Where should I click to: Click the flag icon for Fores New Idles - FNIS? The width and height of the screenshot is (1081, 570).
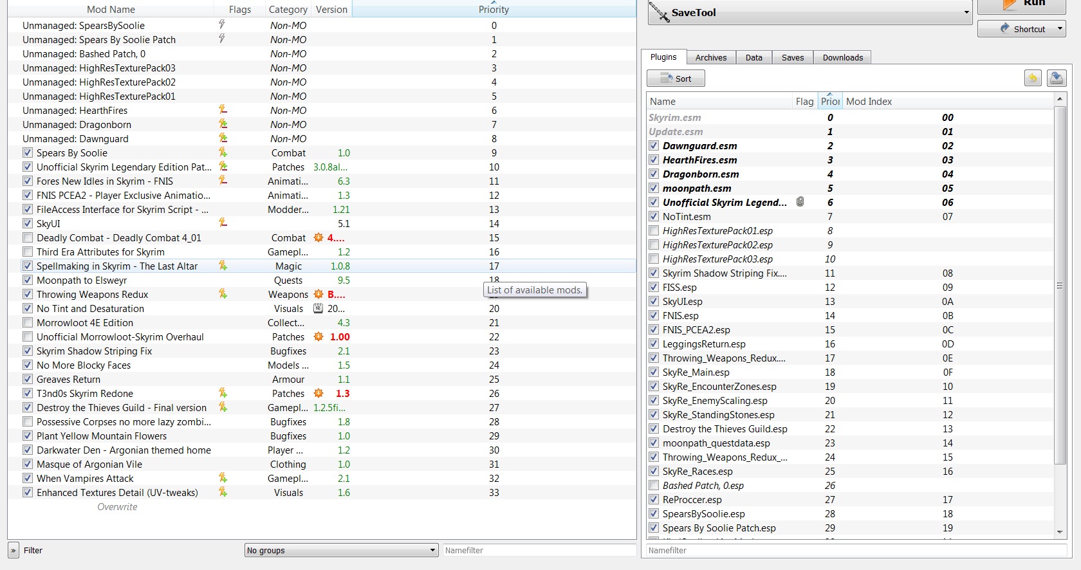click(223, 181)
